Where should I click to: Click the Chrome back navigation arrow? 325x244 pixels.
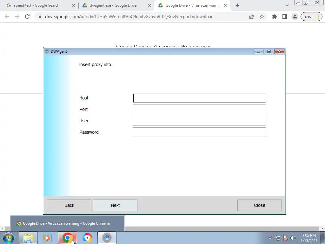pyautogui.click(x=7, y=17)
